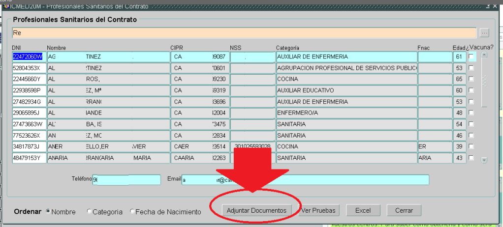503x227 pixels.
Task: Tick Vacuna checkbox for DNI 22472060W
Action: pyautogui.click(x=472, y=57)
